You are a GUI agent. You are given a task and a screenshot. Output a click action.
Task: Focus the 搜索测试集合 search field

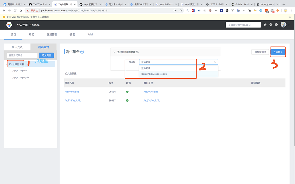(22, 56)
